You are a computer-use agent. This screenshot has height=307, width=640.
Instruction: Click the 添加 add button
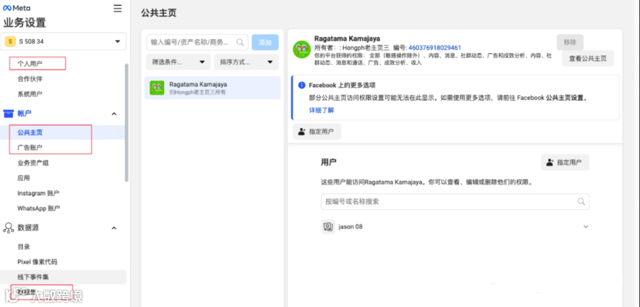[x=265, y=42]
